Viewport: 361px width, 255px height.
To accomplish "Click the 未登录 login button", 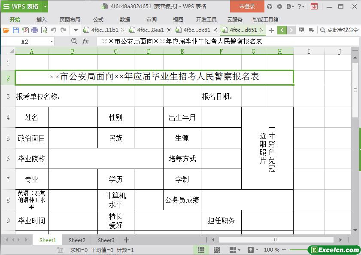I will [x=247, y=6].
